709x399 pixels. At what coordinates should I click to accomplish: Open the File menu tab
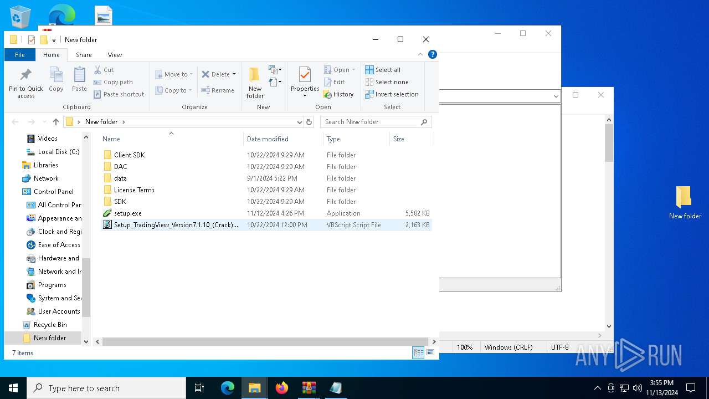[x=20, y=55]
